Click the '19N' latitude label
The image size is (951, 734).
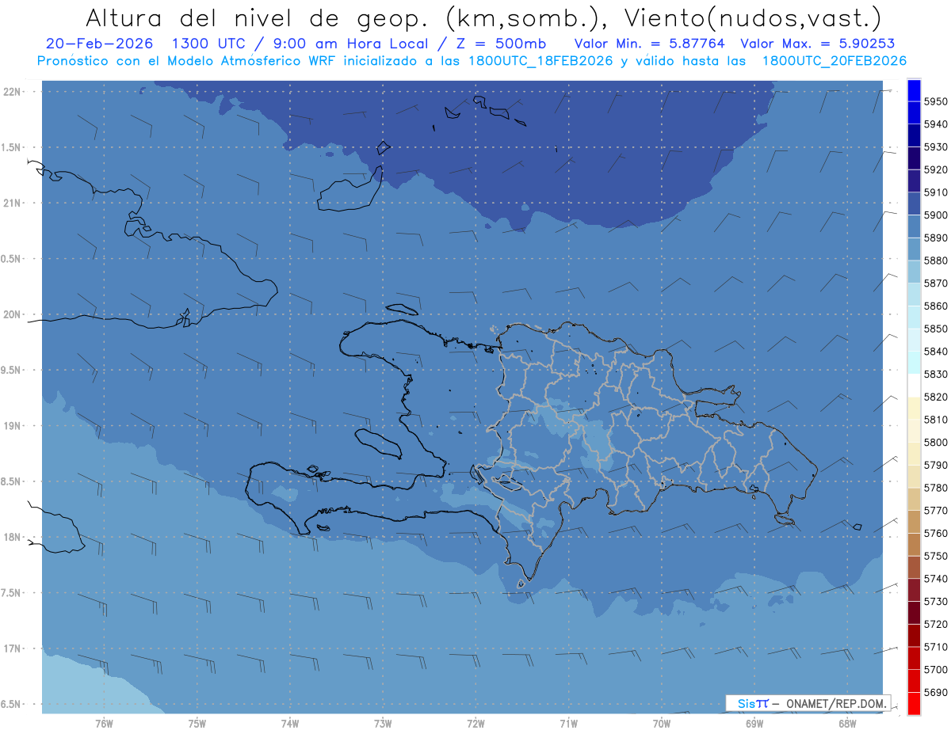(13, 426)
